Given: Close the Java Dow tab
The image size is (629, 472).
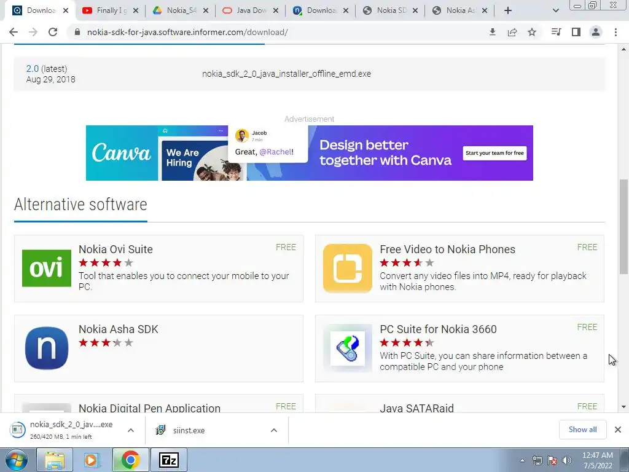Looking at the screenshot, I should click(276, 11).
